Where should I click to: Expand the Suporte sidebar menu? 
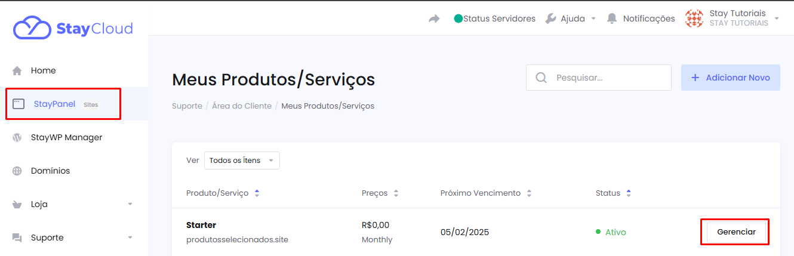(x=74, y=238)
